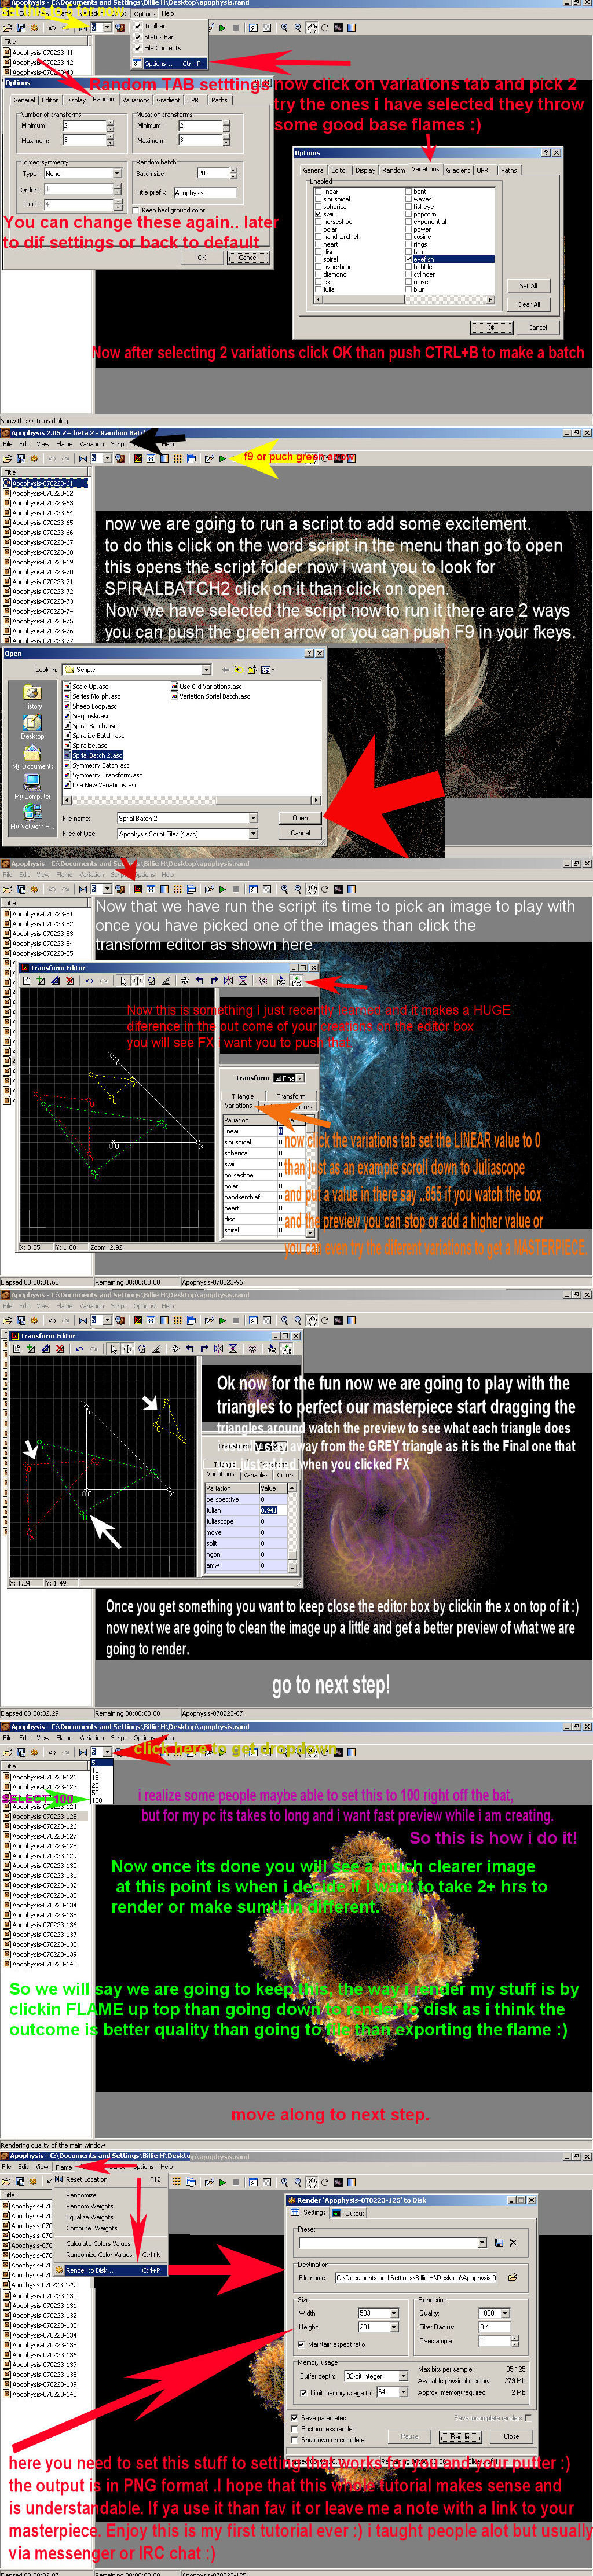Open History in the script Open dialog sidebar
The width and height of the screenshot is (593, 2576).
(x=32, y=695)
